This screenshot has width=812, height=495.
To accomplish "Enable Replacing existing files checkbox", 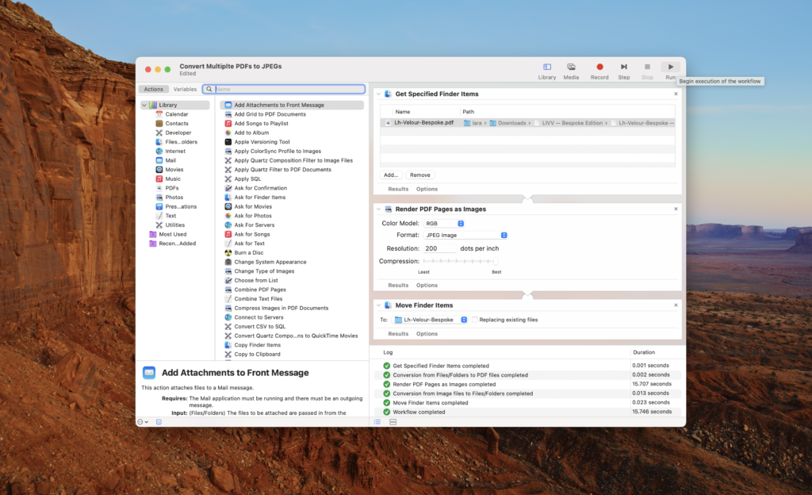I will pos(474,320).
